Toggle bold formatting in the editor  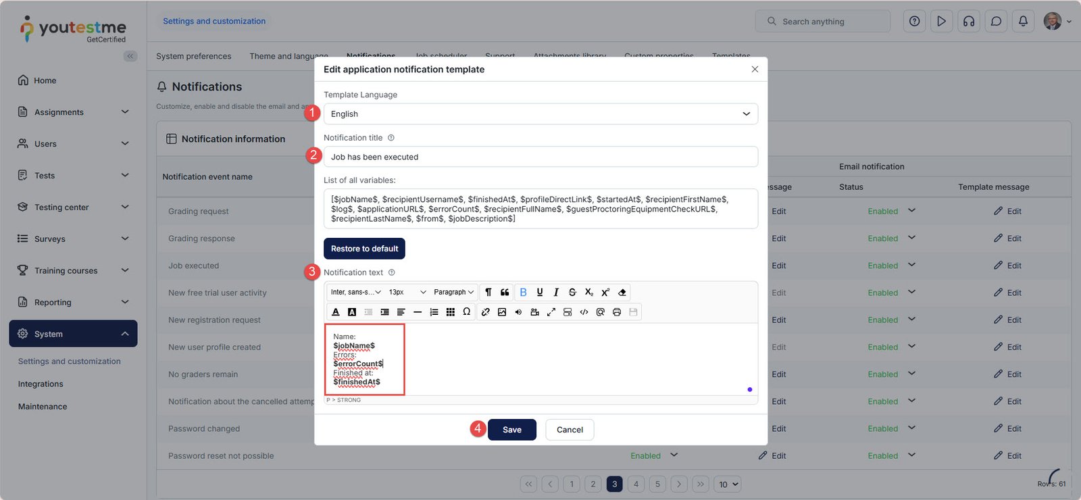click(523, 293)
